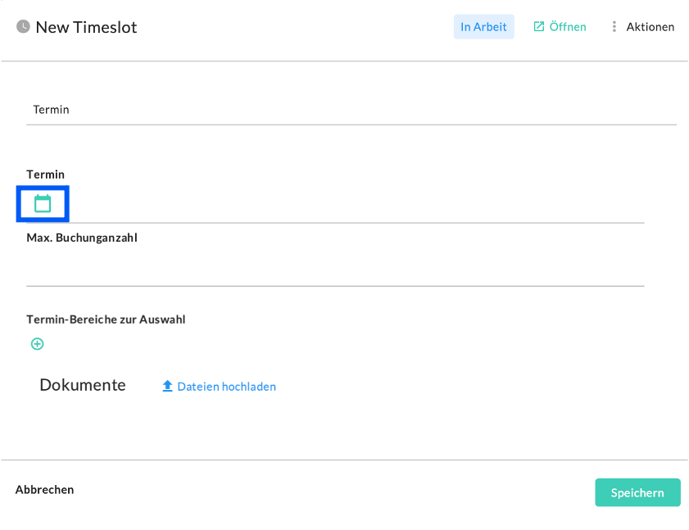
Task: Click the Termin-Bereiche zur Auswahl label
Action: 106,319
